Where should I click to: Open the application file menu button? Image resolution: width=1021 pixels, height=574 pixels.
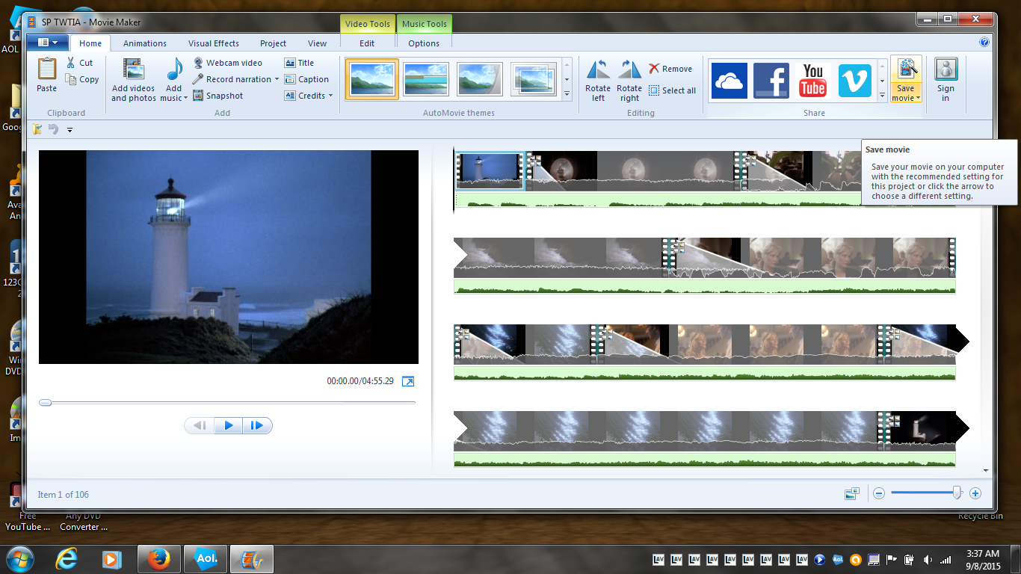48,43
